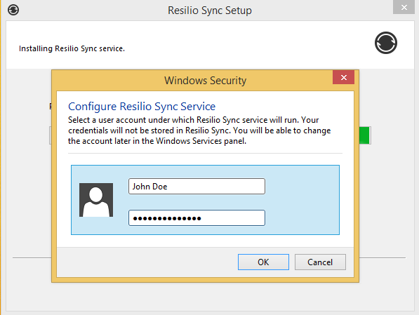Click the Resilio Sync icon in the setup title bar

pyautogui.click(x=13, y=10)
